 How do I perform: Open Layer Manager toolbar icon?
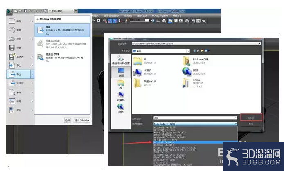164,21
